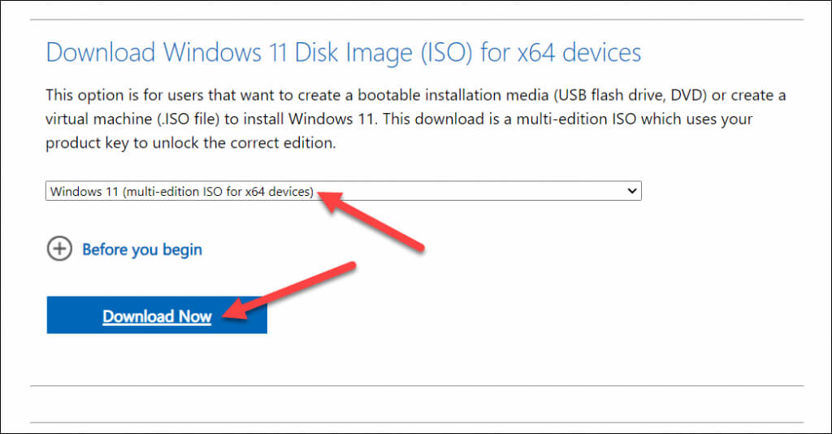Click the chevron arrow of the edition dropdown
The height and width of the screenshot is (434, 832).
(x=633, y=192)
